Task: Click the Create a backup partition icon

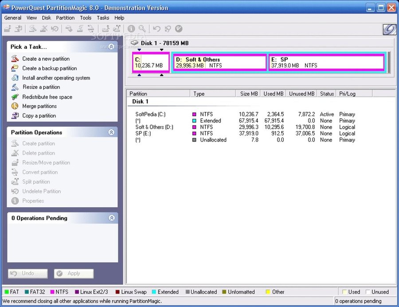Action: click(15, 68)
